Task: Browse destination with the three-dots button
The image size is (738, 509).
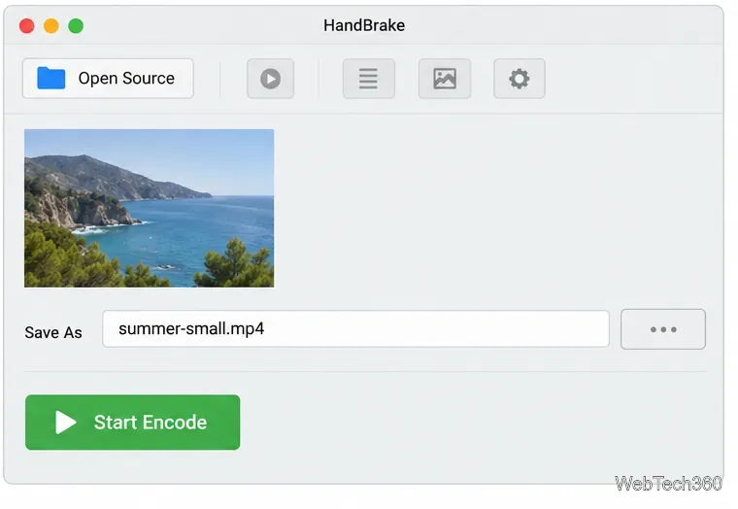Action: (662, 329)
